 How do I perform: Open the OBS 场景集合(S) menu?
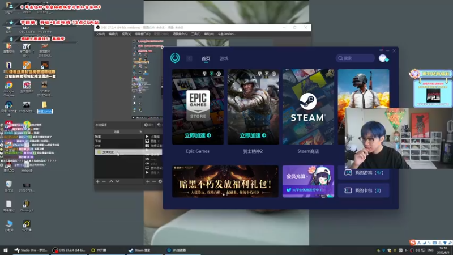coord(180,34)
